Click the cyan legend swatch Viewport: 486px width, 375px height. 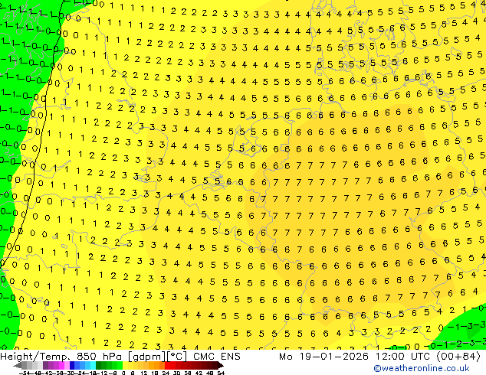pos(93,365)
